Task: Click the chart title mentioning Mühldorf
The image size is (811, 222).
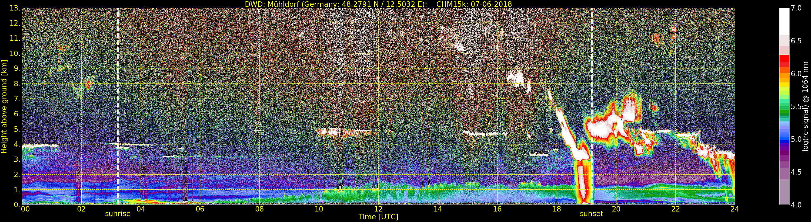Action: tap(378, 4)
